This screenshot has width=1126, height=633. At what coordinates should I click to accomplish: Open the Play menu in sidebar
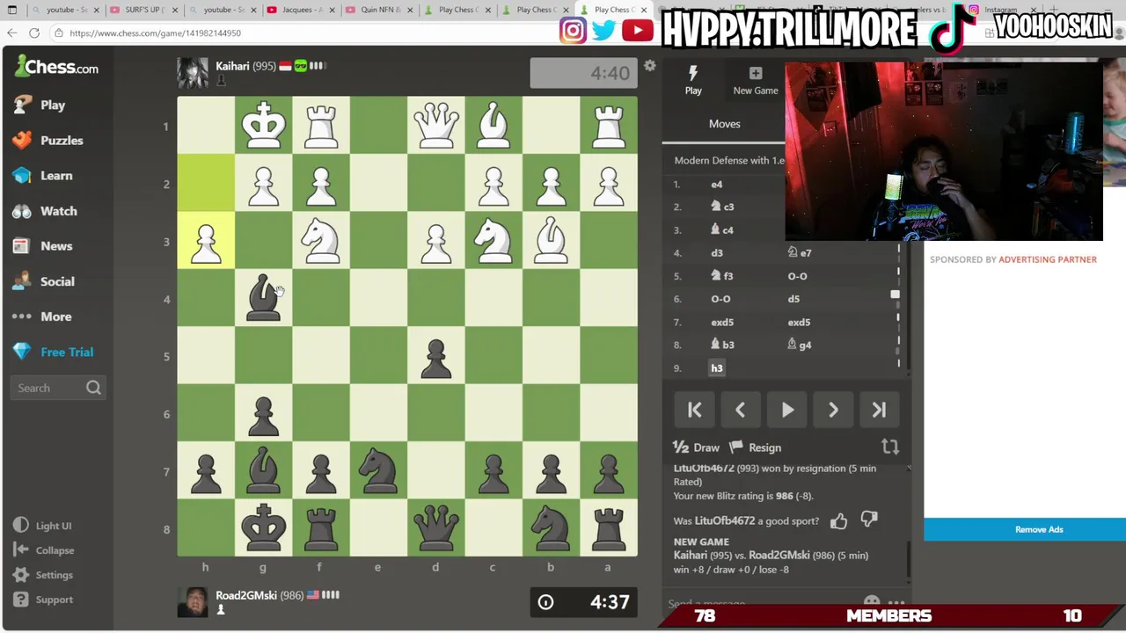tap(40, 105)
